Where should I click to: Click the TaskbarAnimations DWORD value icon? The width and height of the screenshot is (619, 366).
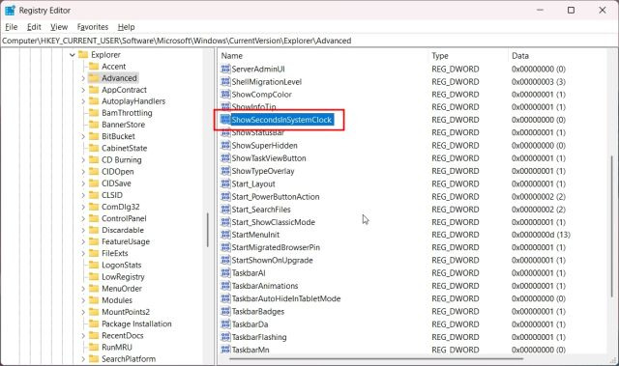[x=225, y=286]
